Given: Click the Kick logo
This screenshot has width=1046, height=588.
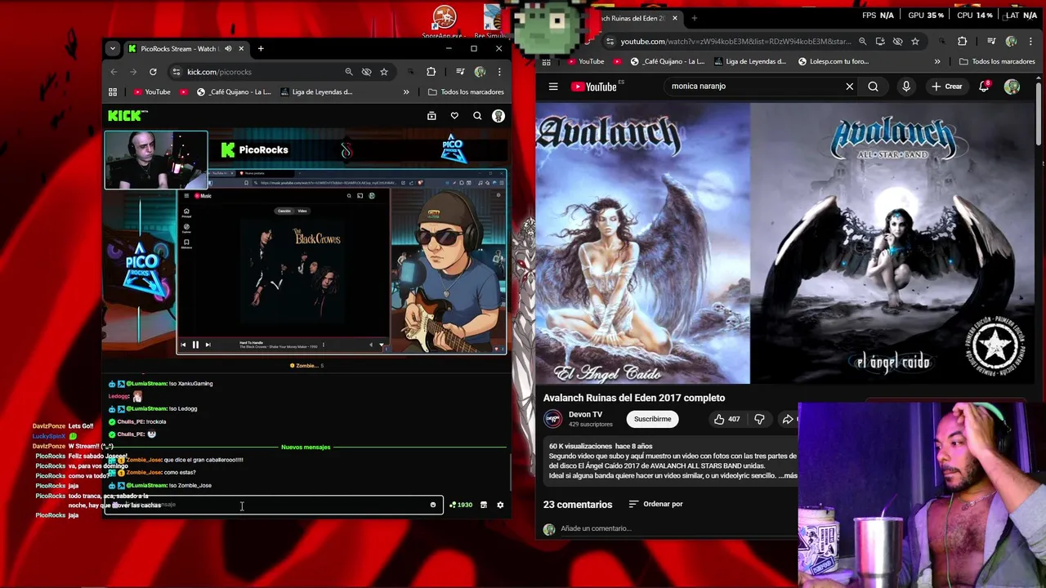Looking at the screenshot, I should 127,116.
